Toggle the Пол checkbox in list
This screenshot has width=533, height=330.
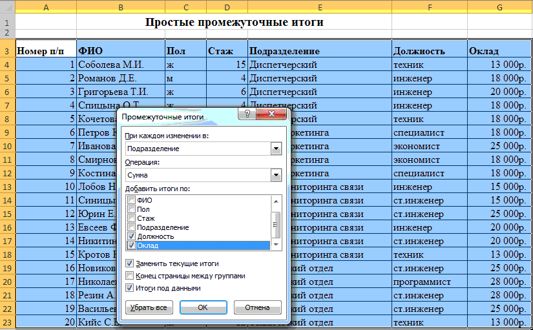coord(131,209)
